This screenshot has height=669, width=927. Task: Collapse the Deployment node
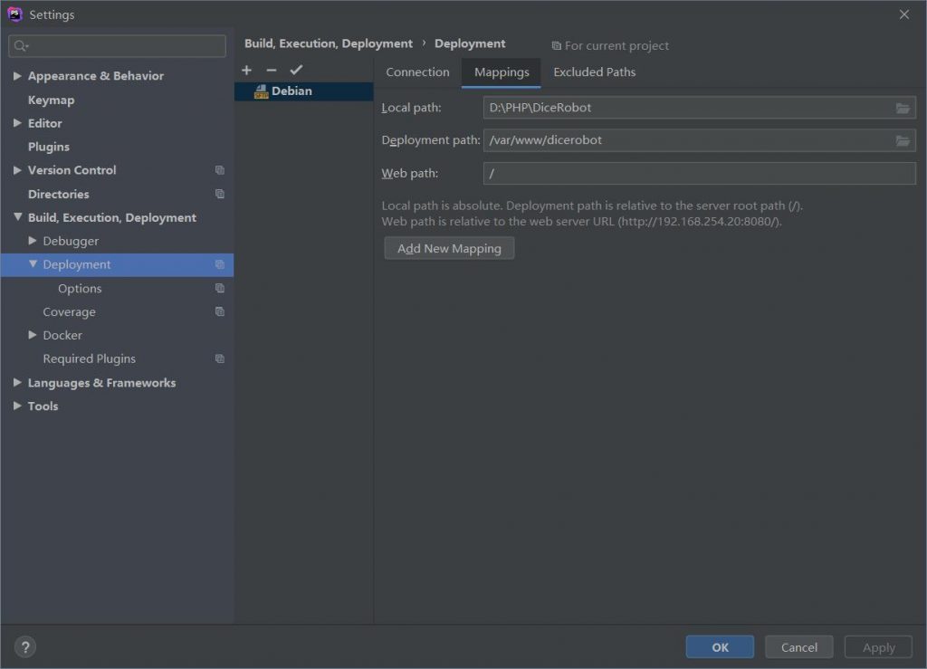[x=33, y=264]
